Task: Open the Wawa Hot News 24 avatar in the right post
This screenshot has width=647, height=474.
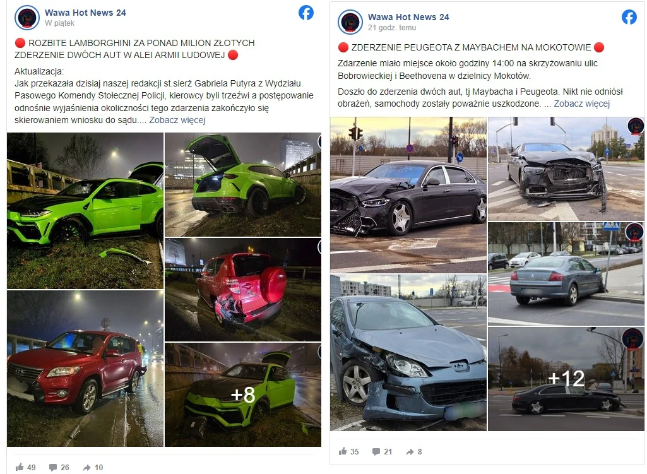Action: [350, 22]
